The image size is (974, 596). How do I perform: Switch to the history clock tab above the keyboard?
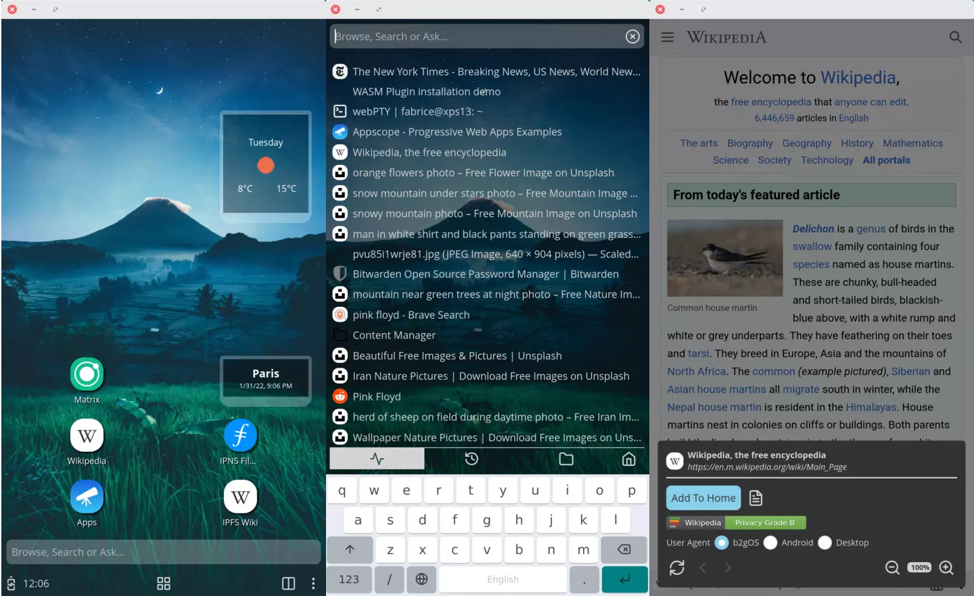pos(472,459)
